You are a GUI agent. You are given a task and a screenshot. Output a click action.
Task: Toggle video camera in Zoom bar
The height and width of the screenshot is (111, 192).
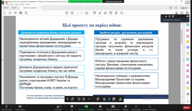[x=20, y=107]
